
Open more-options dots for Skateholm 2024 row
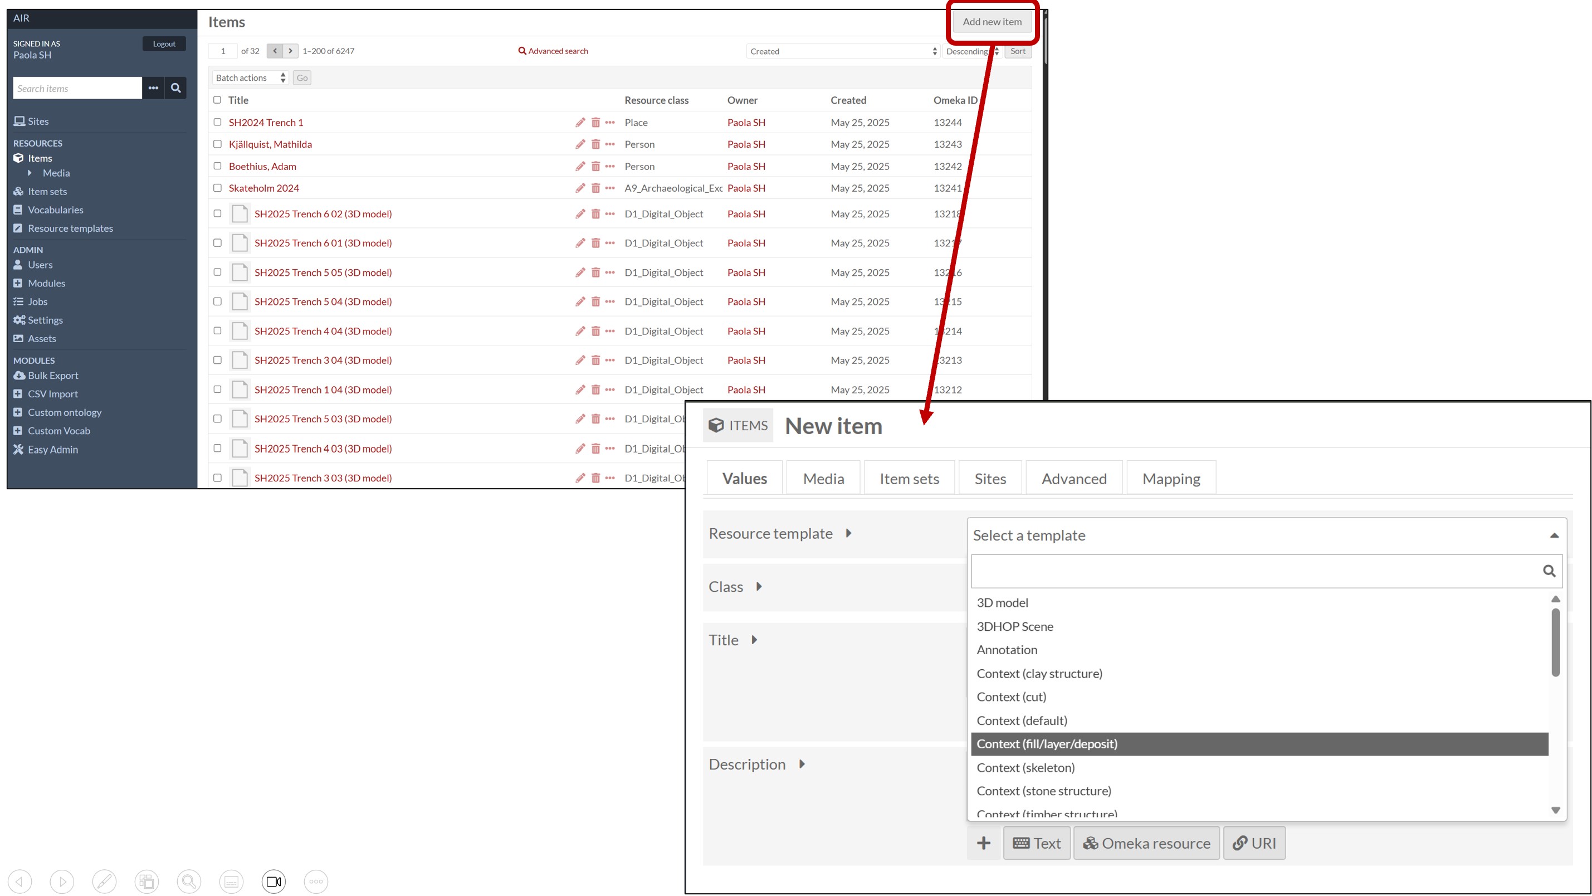point(610,188)
